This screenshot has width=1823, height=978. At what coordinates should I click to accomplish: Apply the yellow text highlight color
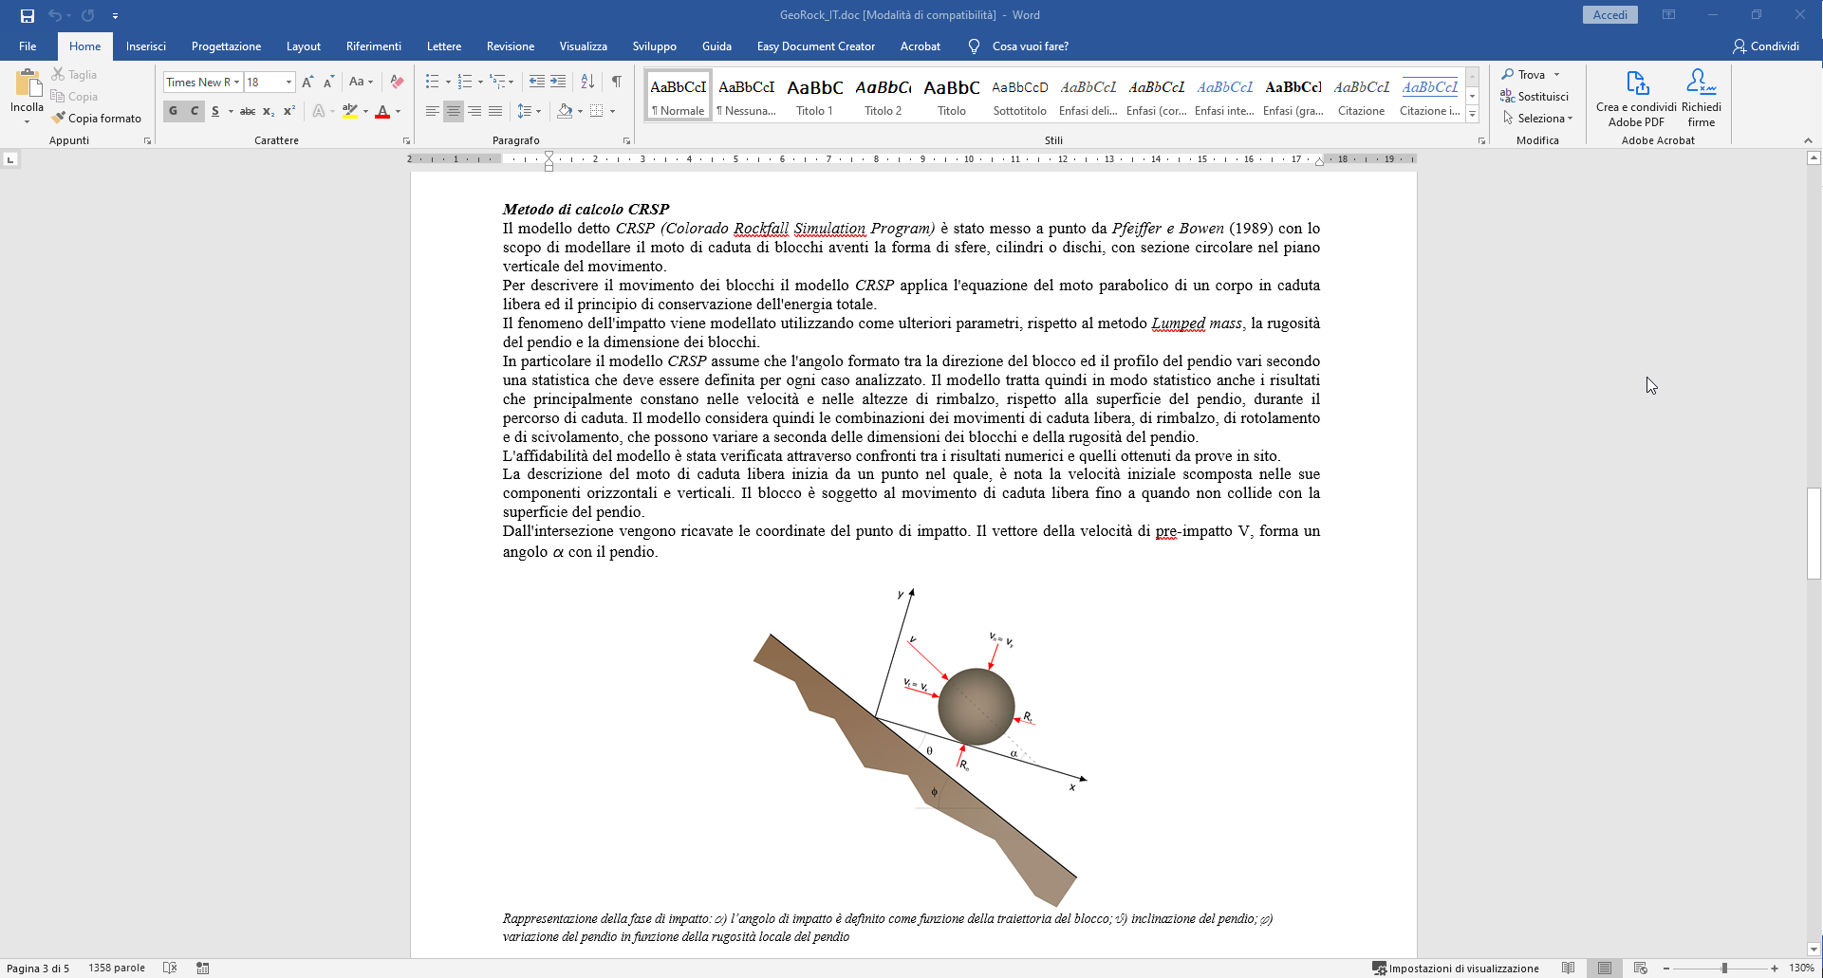coord(350,111)
